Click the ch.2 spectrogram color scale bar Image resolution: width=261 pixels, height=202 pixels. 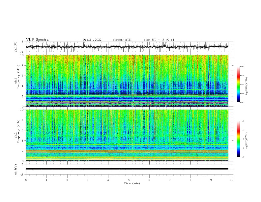(x=238, y=139)
